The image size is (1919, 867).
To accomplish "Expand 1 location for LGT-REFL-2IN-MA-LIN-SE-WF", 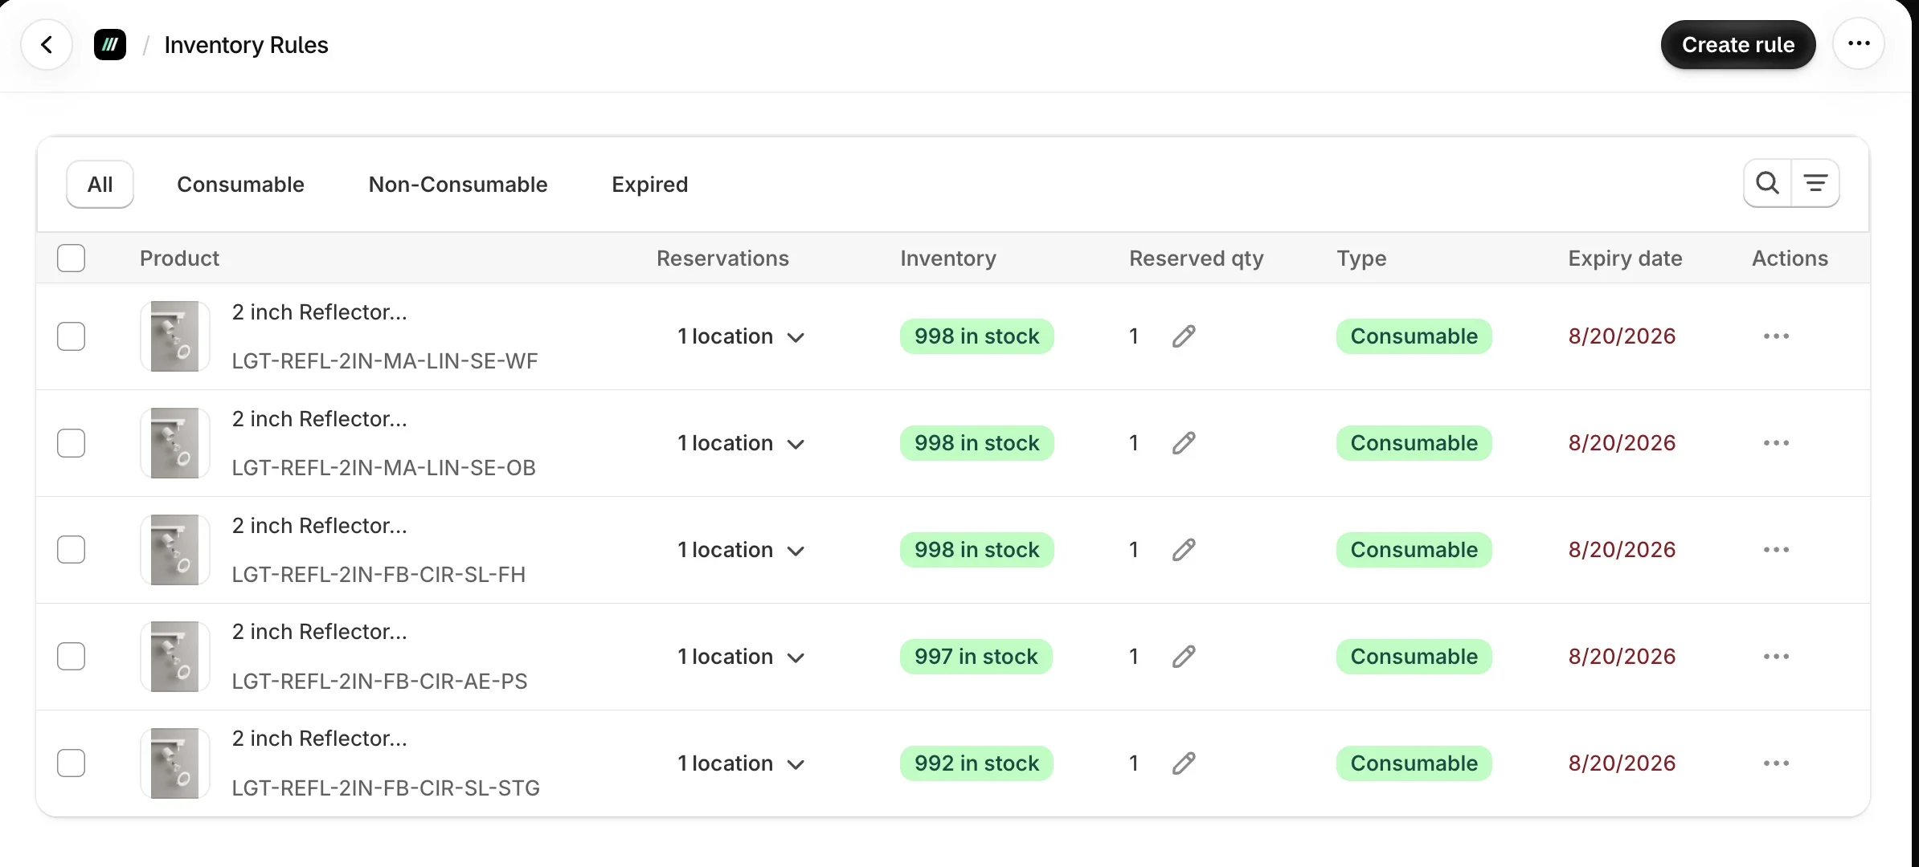I will [x=741, y=336].
